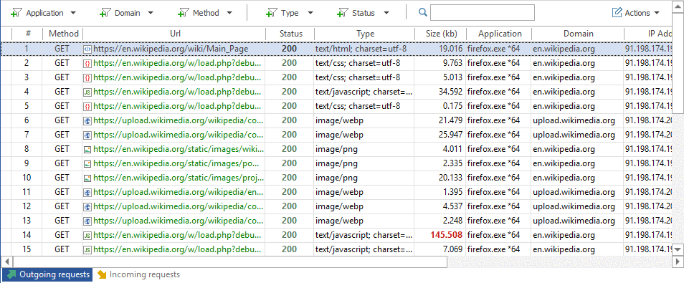Switch to the Outgoing requests tab
Viewport: 684px width, 283px height.
coord(47,274)
